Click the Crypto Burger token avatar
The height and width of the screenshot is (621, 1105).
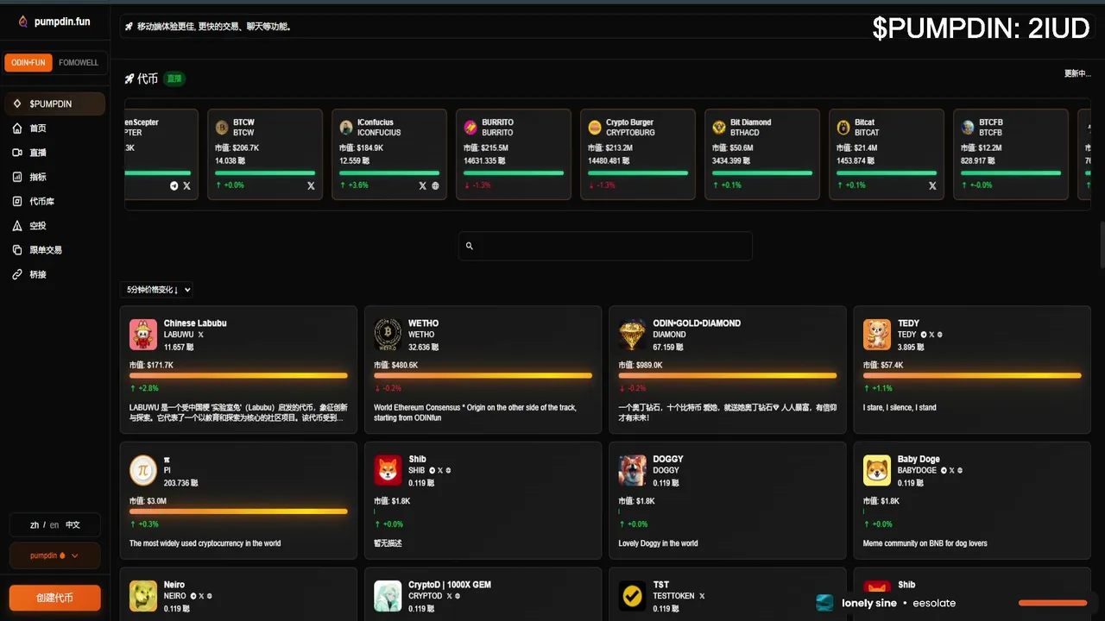(x=595, y=128)
